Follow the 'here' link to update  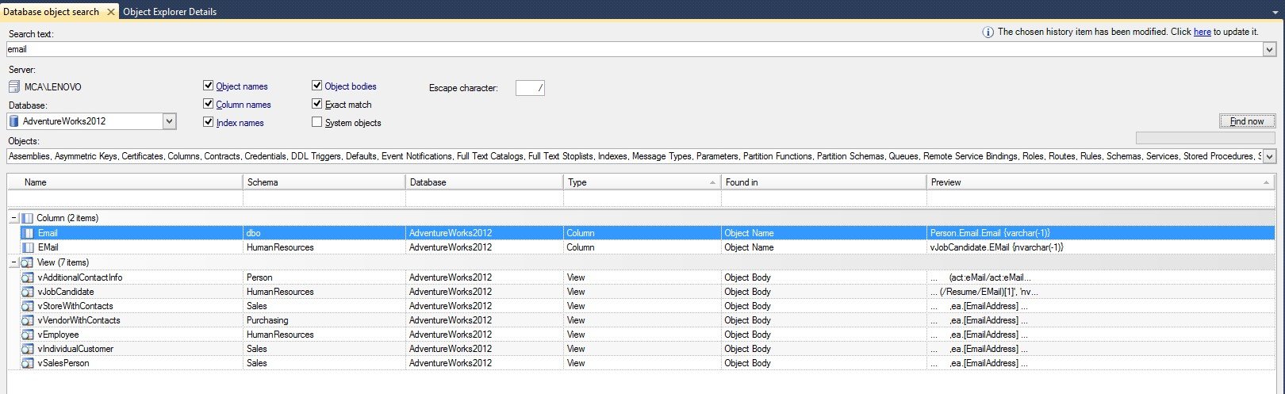tap(1202, 32)
